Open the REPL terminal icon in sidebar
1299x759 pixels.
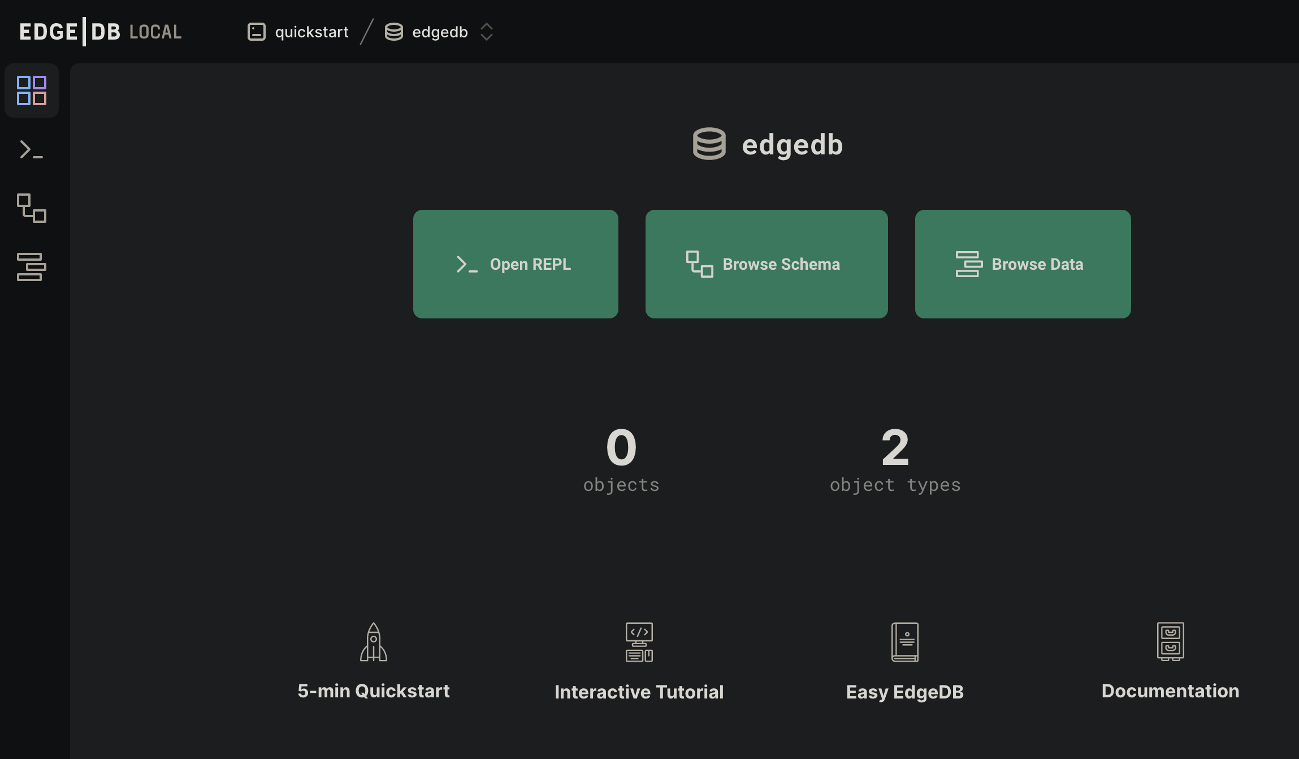coord(32,150)
